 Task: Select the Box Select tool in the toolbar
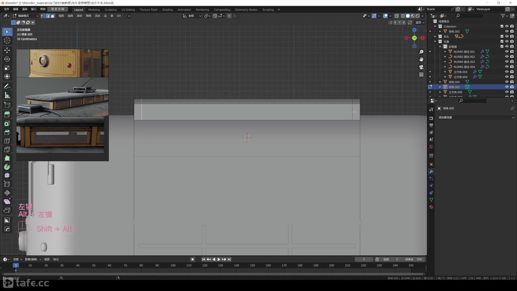point(7,32)
